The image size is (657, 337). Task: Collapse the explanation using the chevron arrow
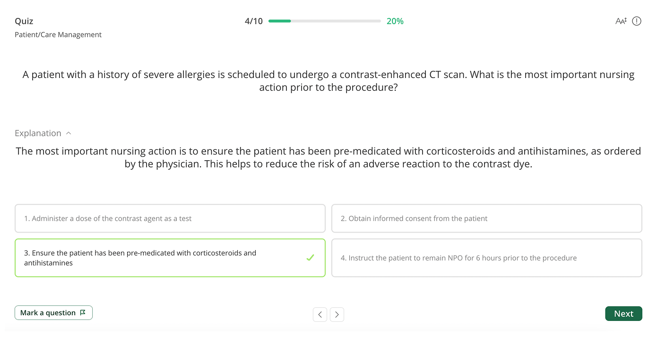click(x=69, y=133)
